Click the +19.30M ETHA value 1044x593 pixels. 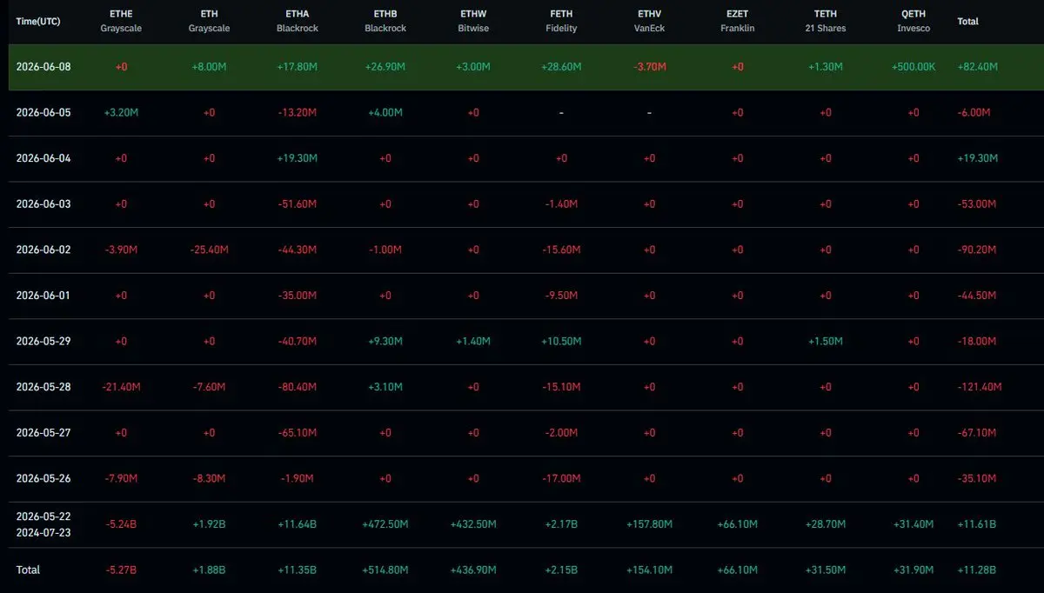click(x=298, y=158)
